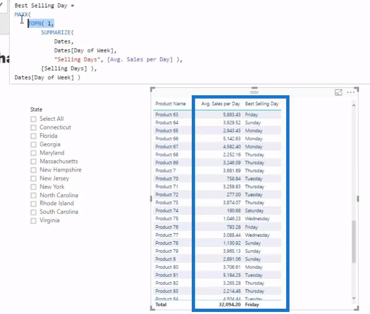Click the table scrollbar down arrow

(354, 298)
